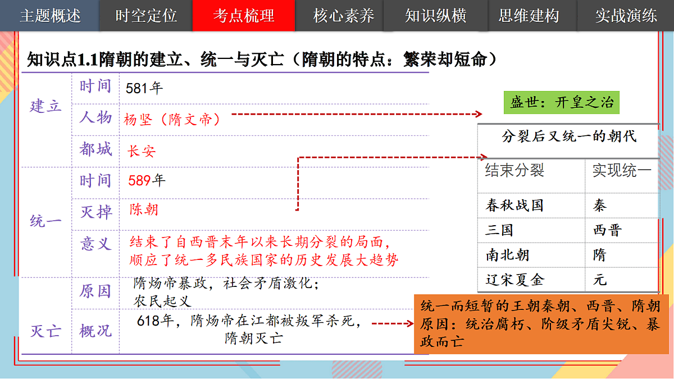Switch to the 时空定位 tab

pyautogui.click(x=146, y=16)
